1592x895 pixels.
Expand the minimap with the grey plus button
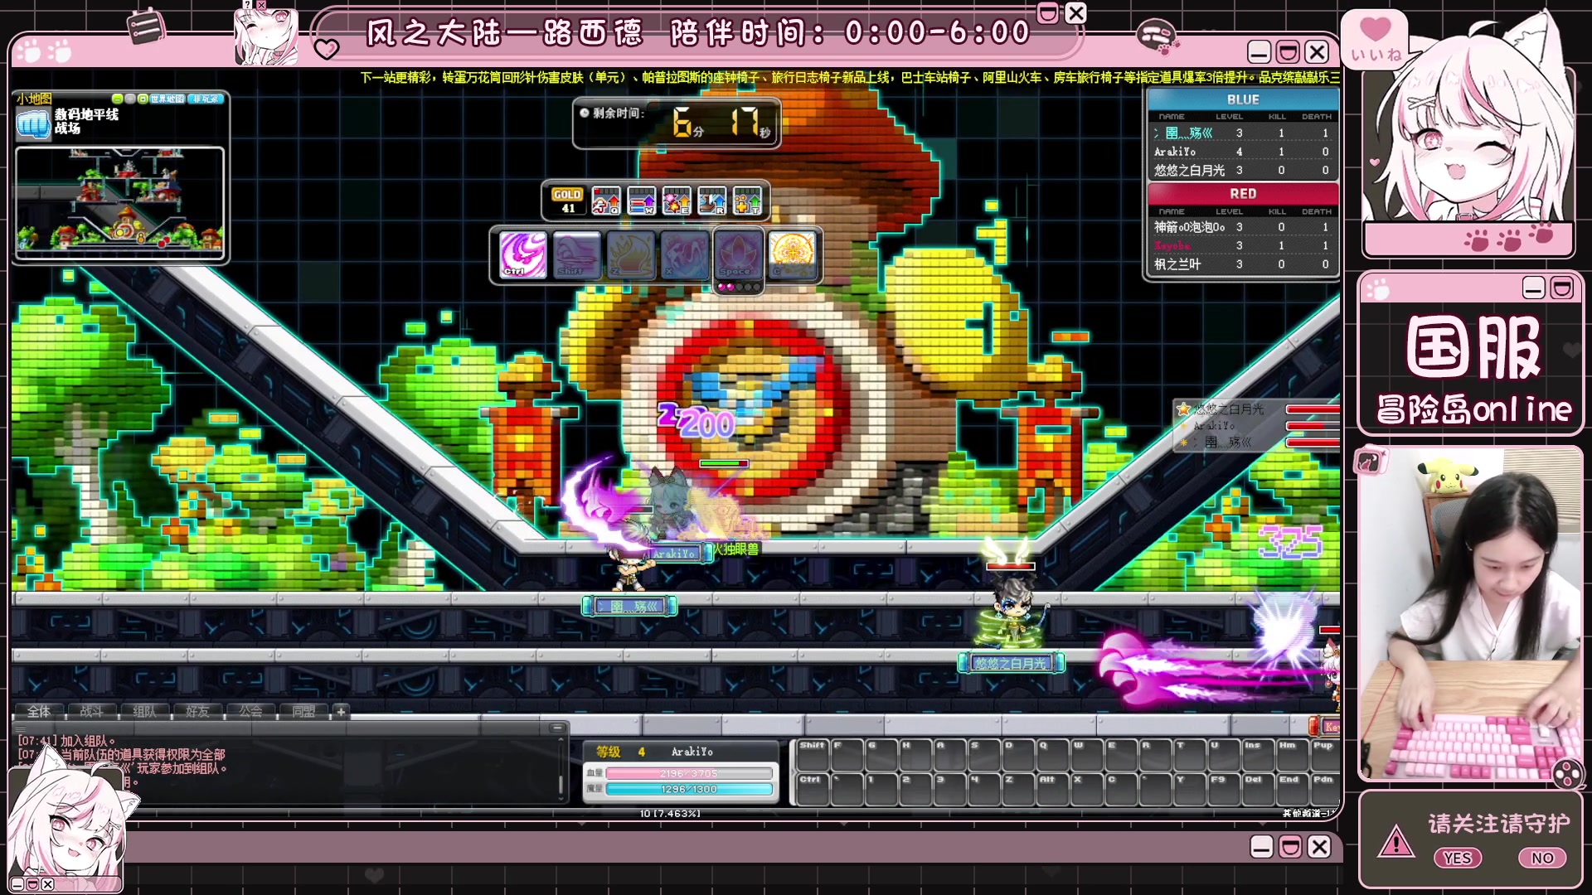130,99
